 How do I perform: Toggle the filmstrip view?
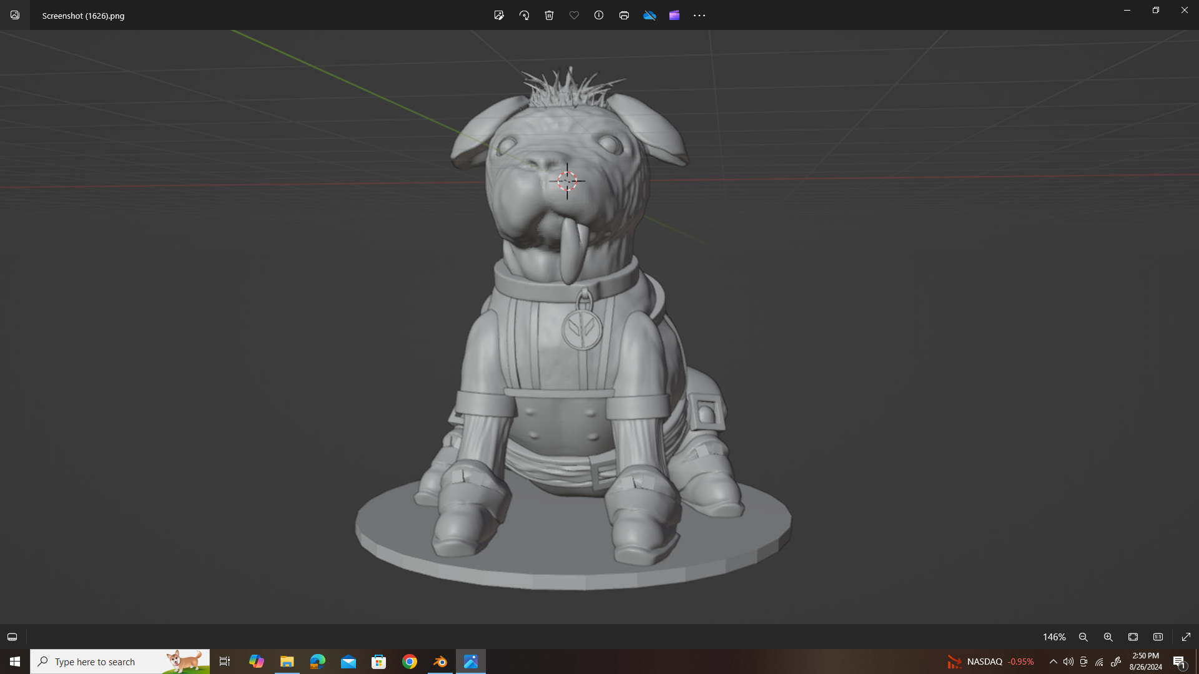(x=12, y=637)
